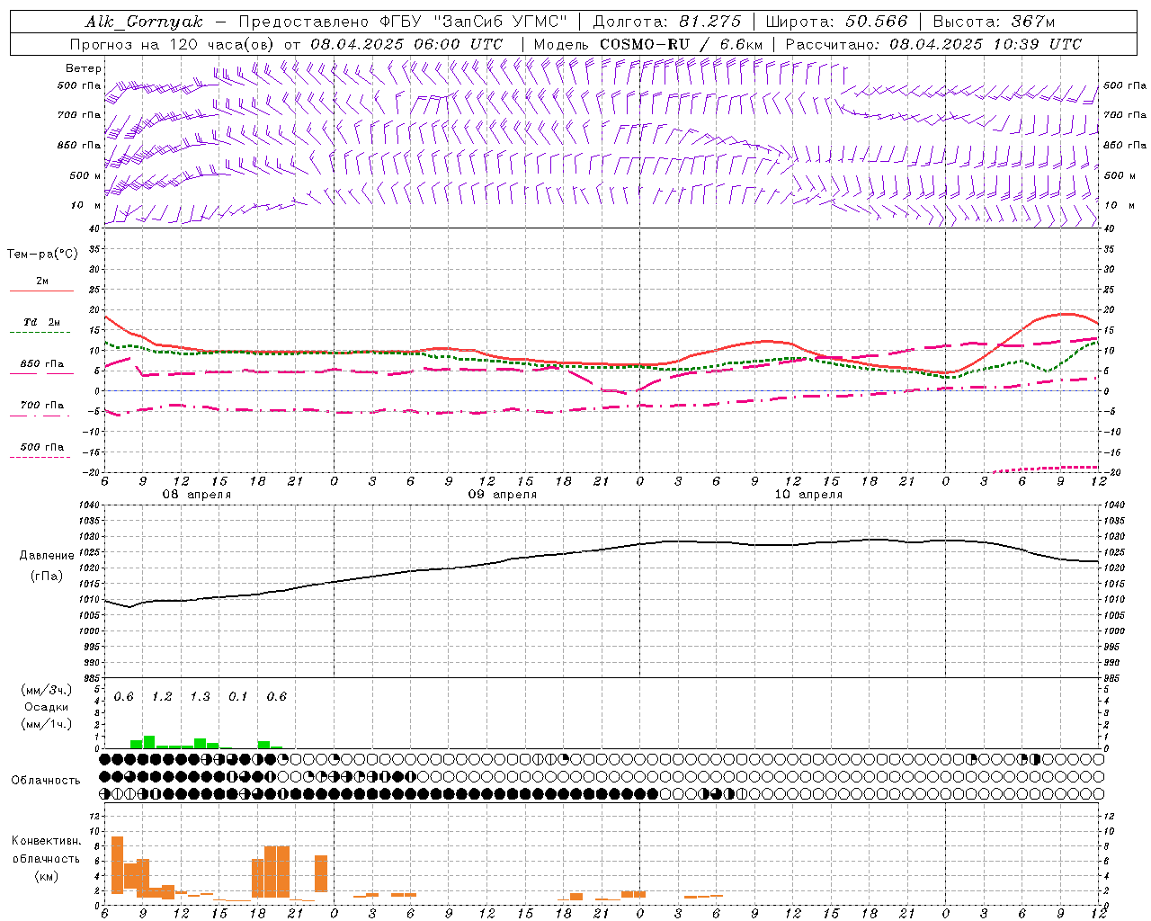
Task: Click the temperature legend "500 гПа" entry
Action: (x=41, y=447)
